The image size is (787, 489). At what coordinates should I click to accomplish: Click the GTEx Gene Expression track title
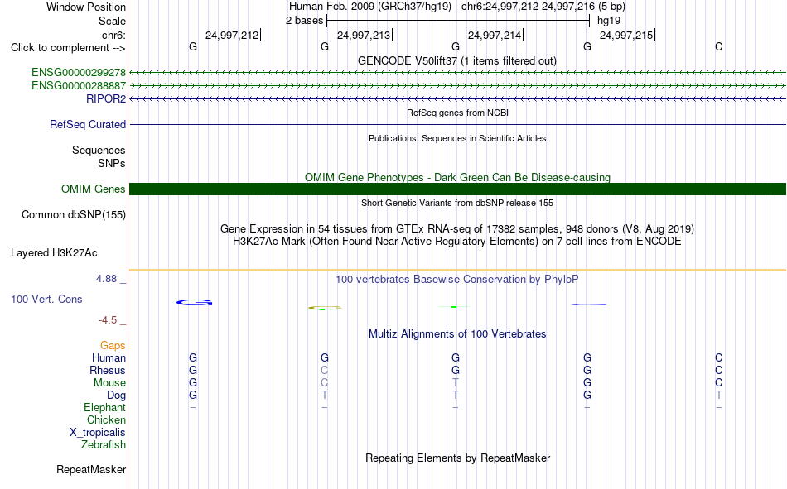click(x=457, y=228)
